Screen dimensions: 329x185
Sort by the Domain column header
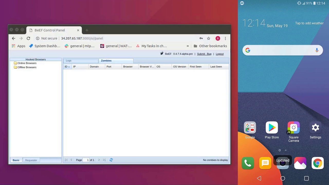[x=97, y=67]
